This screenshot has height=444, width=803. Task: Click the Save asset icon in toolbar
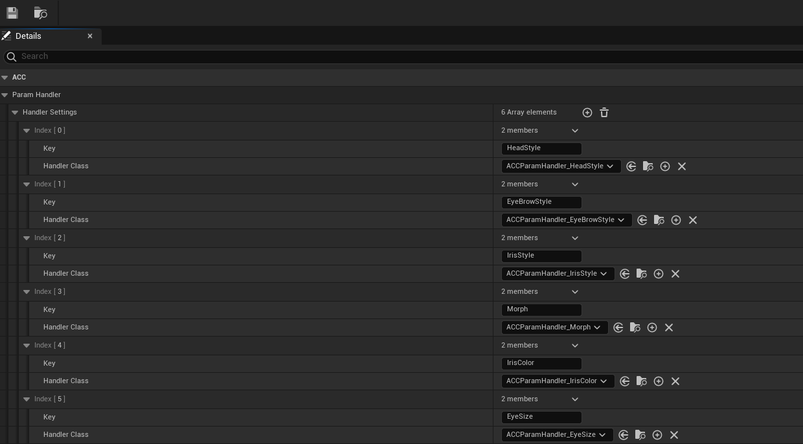click(12, 13)
